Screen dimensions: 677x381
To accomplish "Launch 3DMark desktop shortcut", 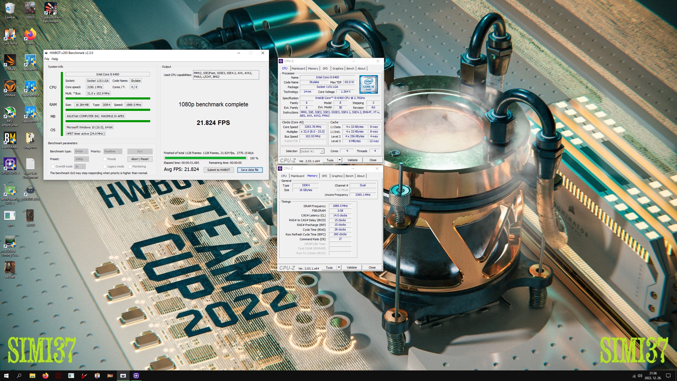I will [10, 62].
